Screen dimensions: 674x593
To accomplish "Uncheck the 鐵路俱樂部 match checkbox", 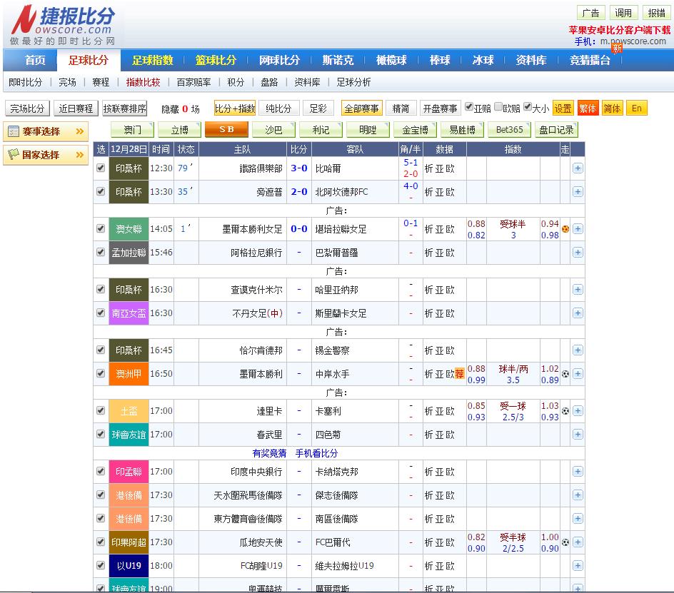I will pyautogui.click(x=101, y=168).
